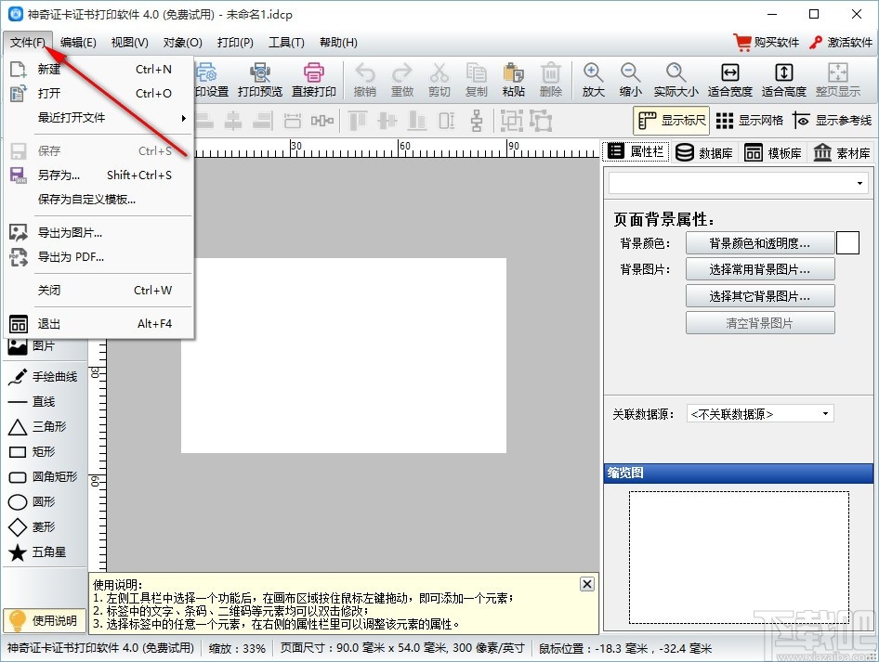Viewport: 879px width, 662px height.
Task: Expand the Recent Files submenu
Action: pos(98,118)
